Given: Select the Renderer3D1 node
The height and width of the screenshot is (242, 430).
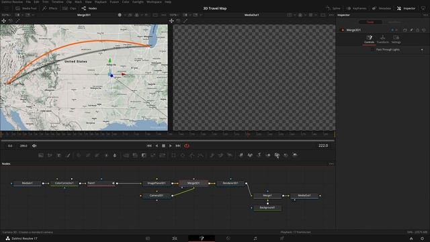Looking at the screenshot, I should (230, 183).
